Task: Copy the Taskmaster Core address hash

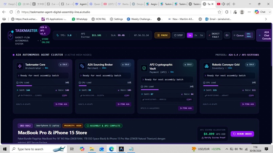Action: point(65,96)
